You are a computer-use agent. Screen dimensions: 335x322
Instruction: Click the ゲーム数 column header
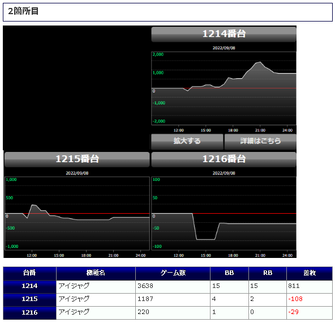pos(173,273)
